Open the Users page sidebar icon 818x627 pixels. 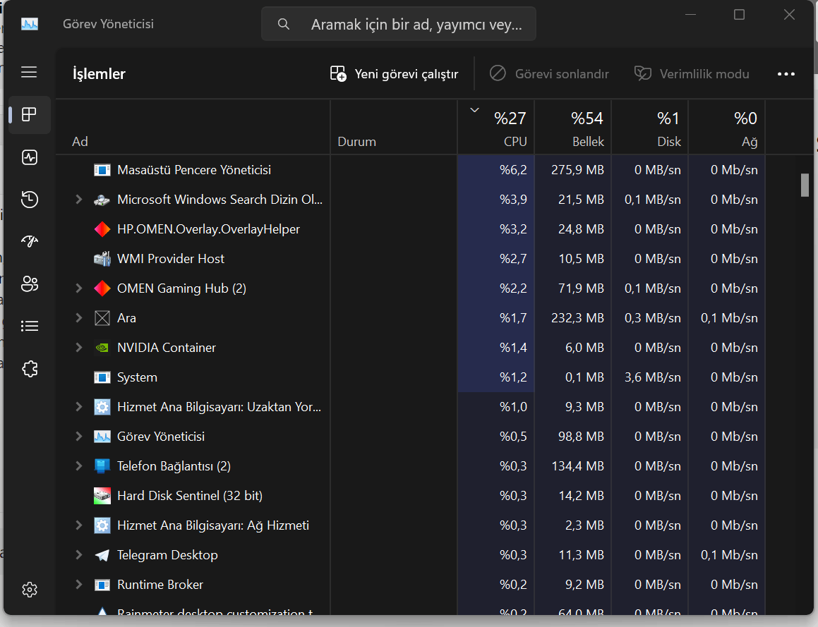(x=29, y=284)
